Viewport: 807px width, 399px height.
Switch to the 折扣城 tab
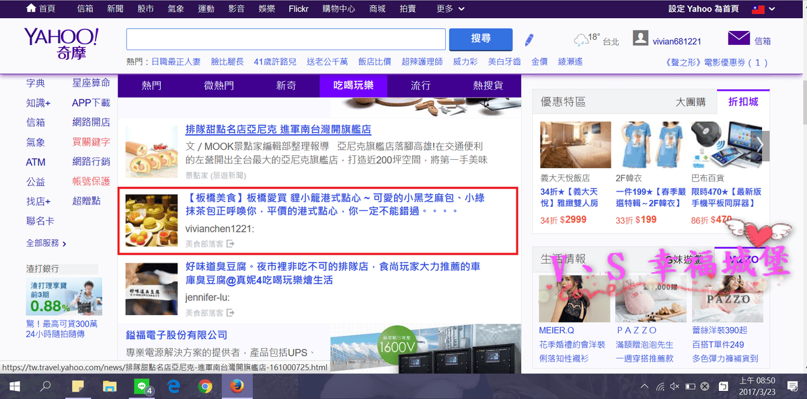(742, 102)
